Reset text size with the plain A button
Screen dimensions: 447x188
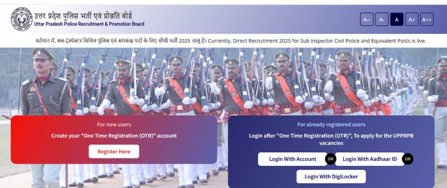point(397,19)
